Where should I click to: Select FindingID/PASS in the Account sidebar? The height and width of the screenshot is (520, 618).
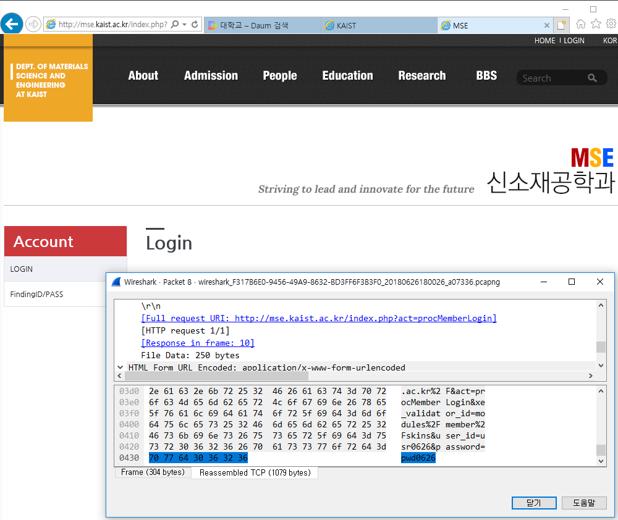point(55,294)
